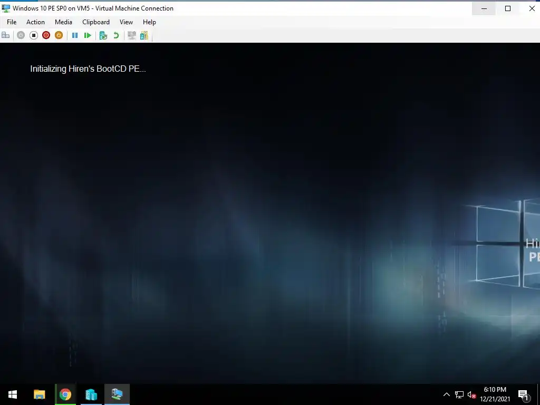The height and width of the screenshot is (405, 540).
Task: Switch to Google Chrome in the taskbar
Action: click(x=65, y=394)
